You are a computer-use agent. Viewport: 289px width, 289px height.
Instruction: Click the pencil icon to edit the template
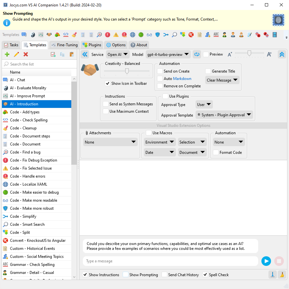16,54
